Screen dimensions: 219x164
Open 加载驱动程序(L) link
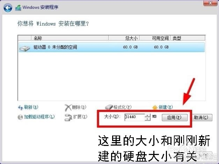pyautogui.click(x=39, y=117)
